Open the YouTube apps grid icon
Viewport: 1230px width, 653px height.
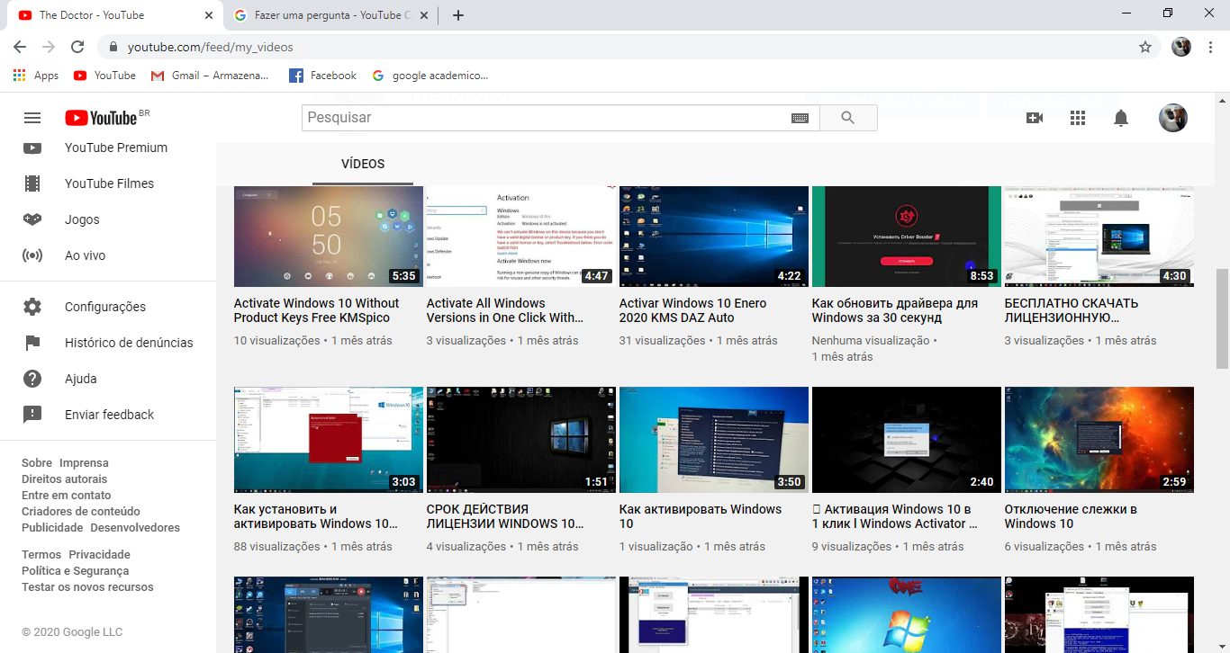[1078, 118]
